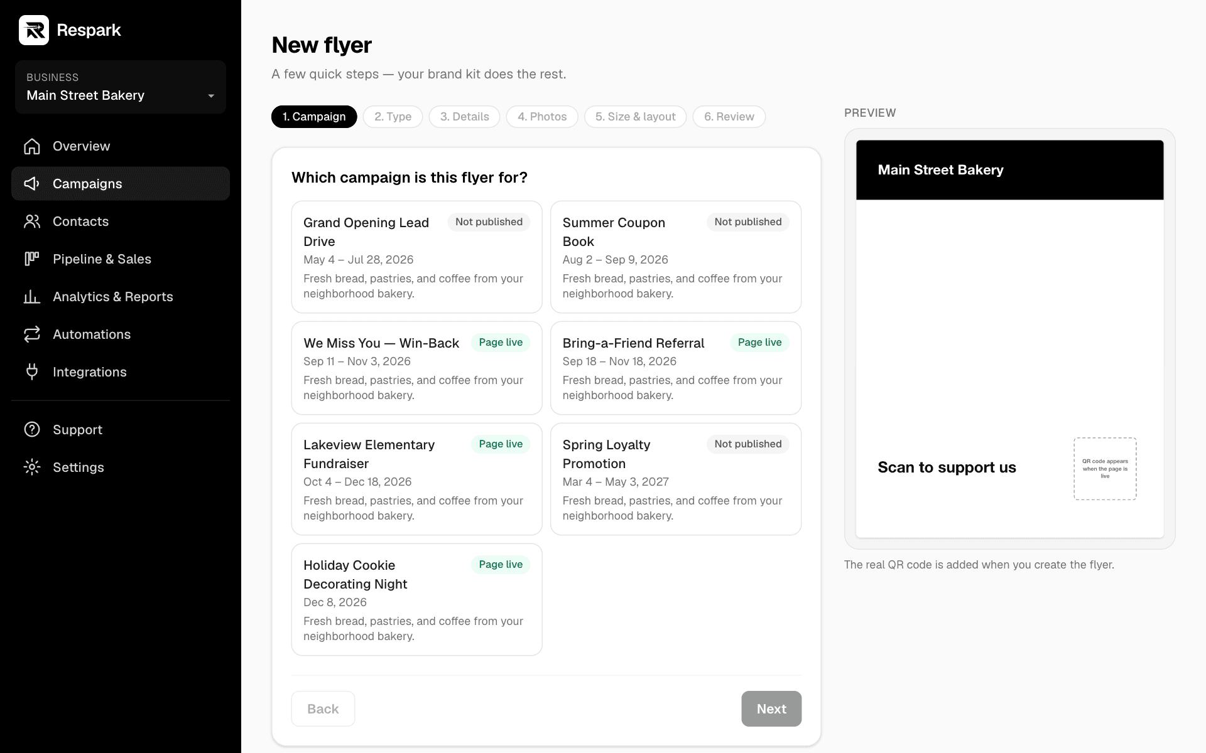Select the Bring-a-Friend Referral campaign

click(x=676, y=368)
